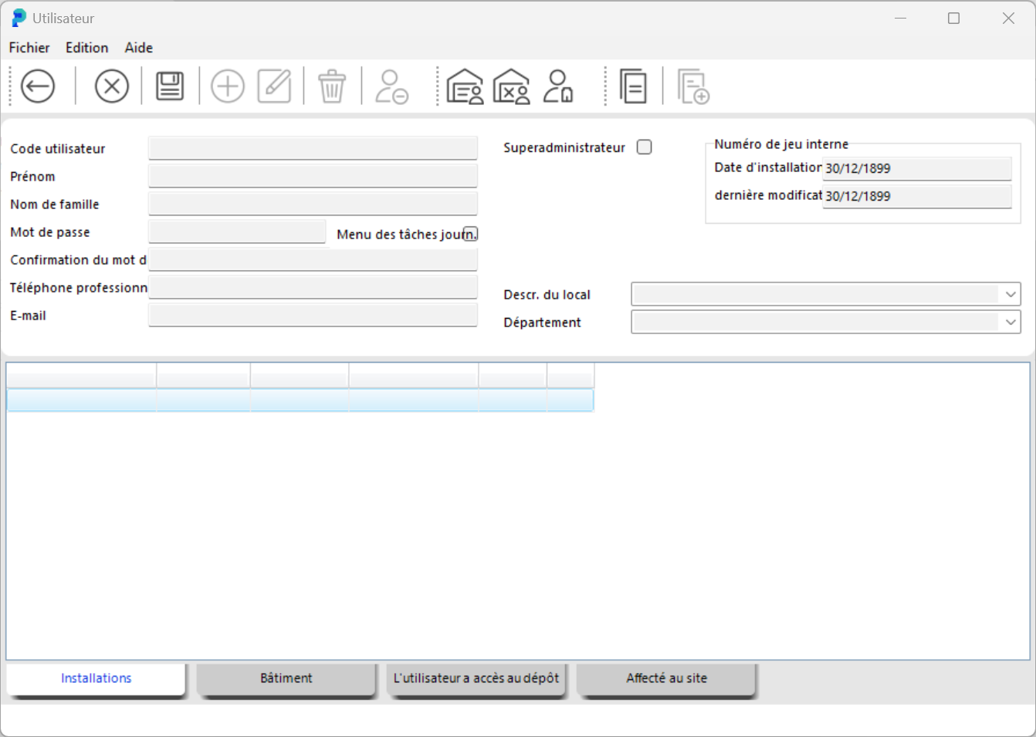1036x737 pixels.
Task: Select the Affecté au site tab
Action: click(666, 678)
